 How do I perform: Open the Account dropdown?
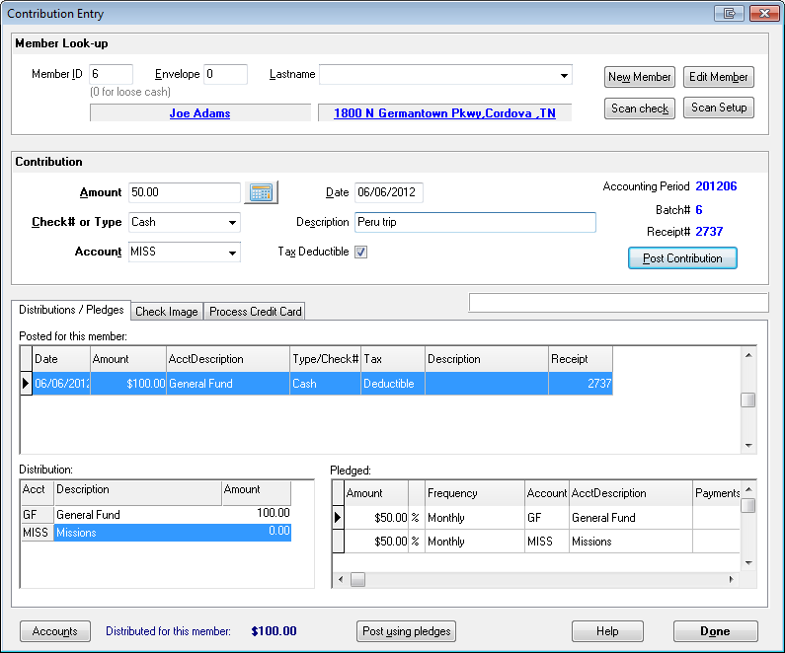[x=232, y=253]
